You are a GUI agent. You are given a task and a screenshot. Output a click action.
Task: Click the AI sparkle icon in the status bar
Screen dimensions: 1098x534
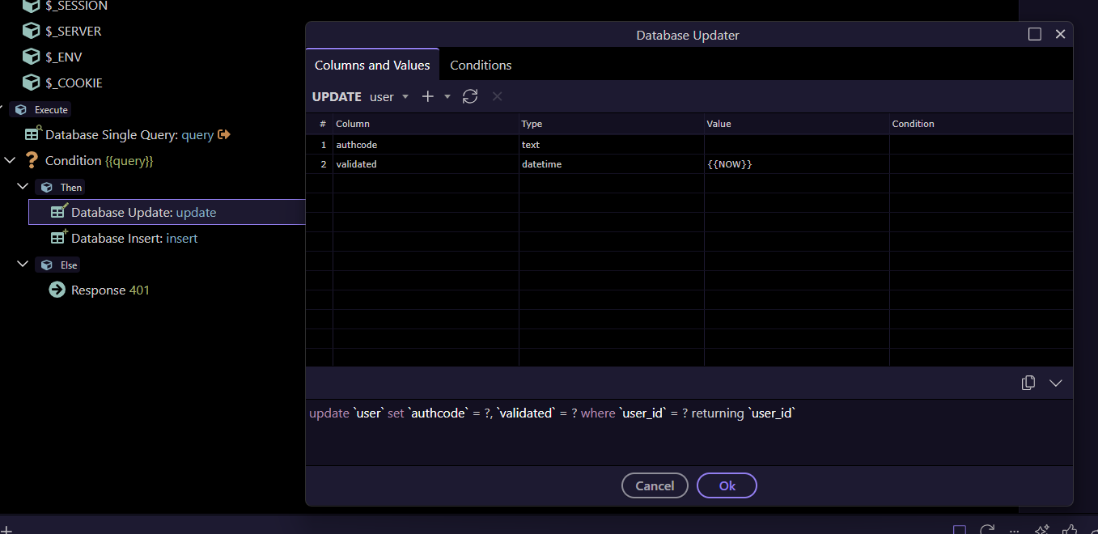1042,530
